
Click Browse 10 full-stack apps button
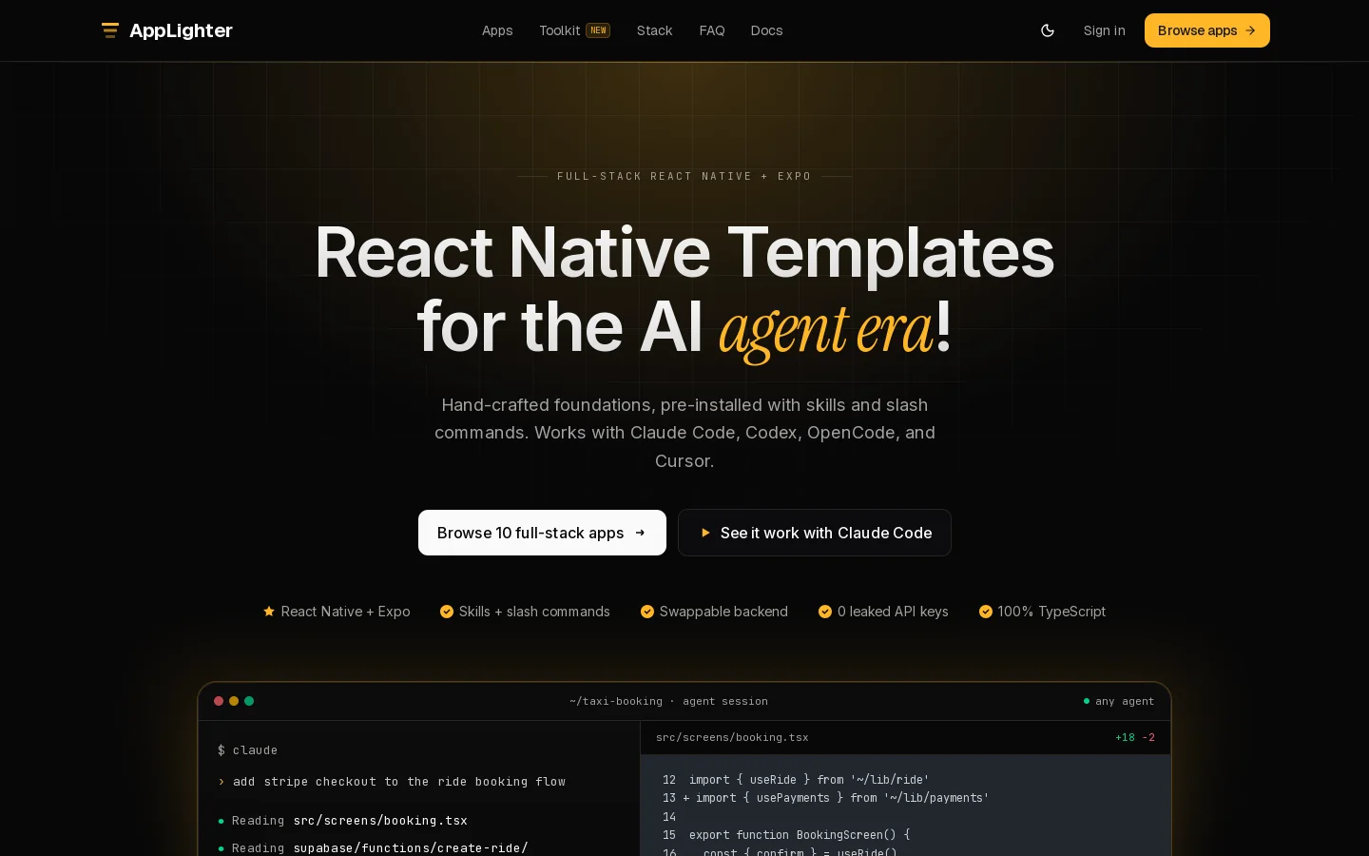pos(542,533)
